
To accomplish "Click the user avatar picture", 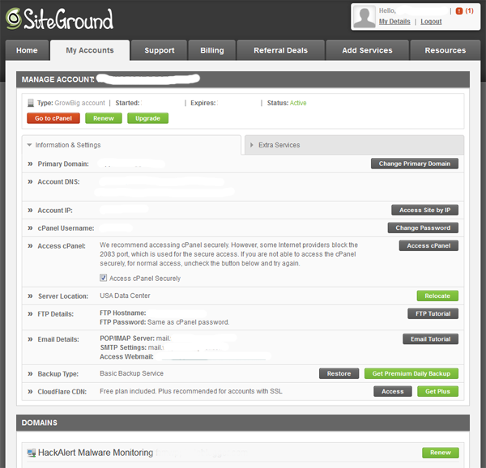I will [364, 17].
